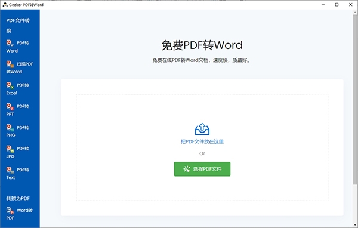
Task: Click the PDF文件转换 section heading
Action: click(x=18, y=25)
